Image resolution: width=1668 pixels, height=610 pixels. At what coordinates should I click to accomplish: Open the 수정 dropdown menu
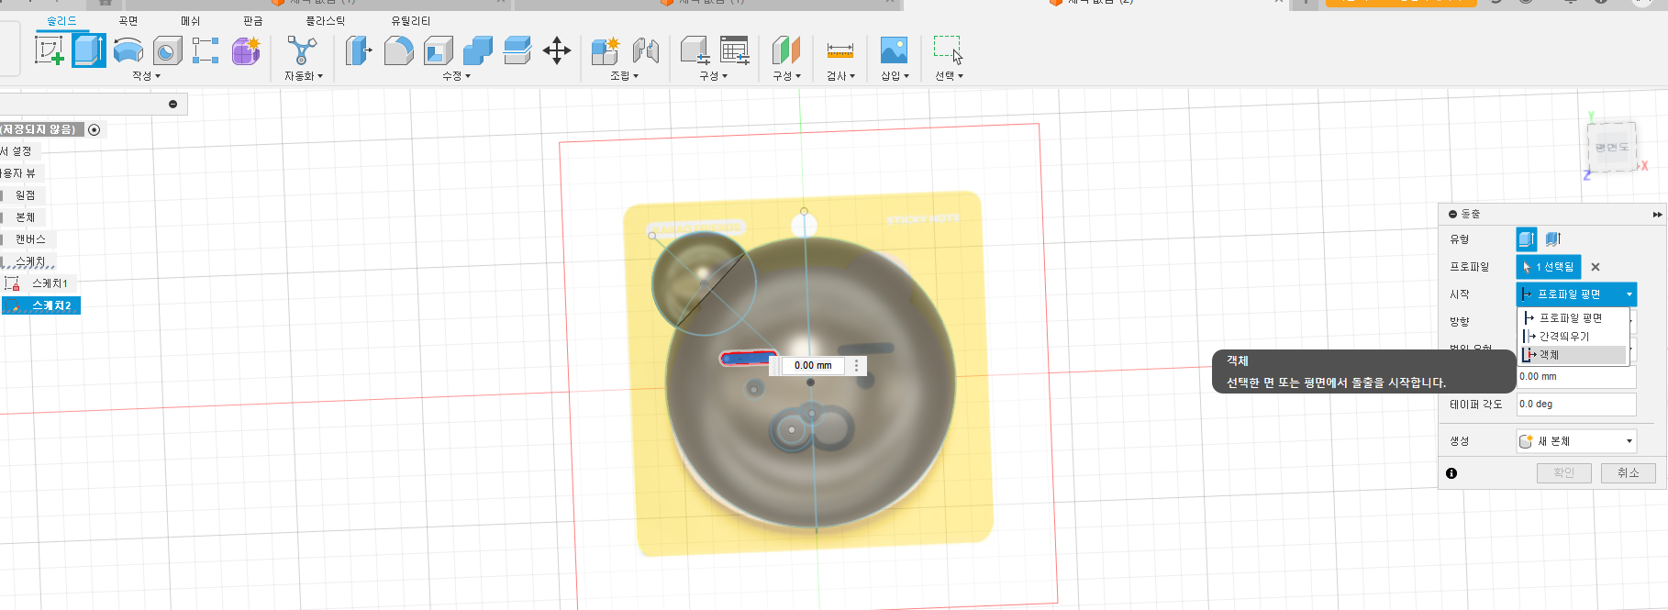pyautogui.click(x=456, y=76)
